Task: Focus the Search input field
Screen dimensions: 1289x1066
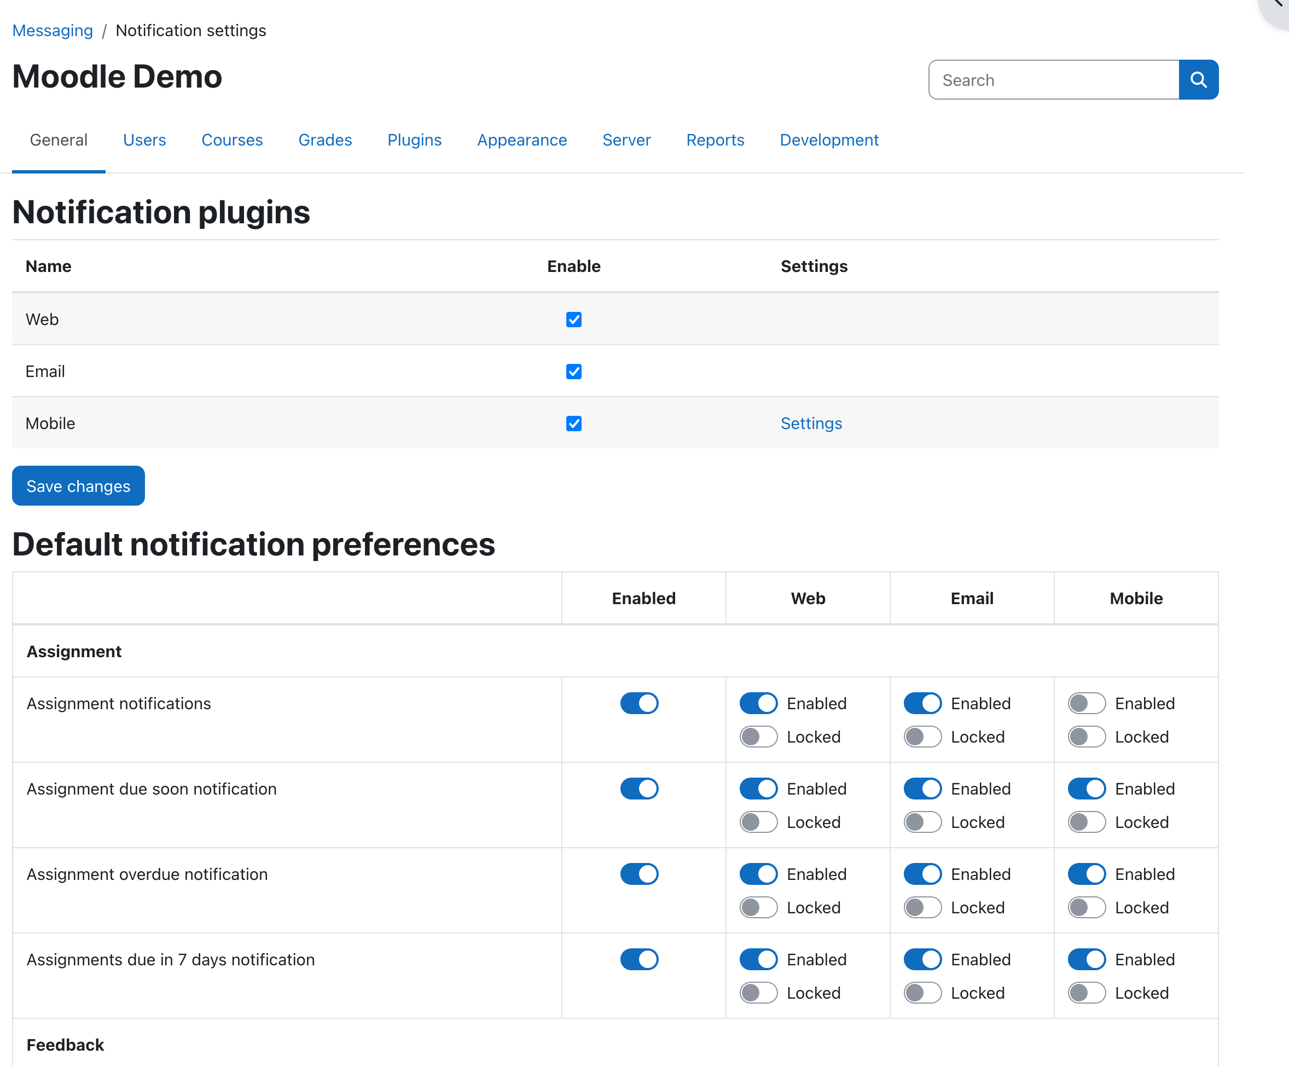Action: pyautogui.click(x=1054, y=80)
